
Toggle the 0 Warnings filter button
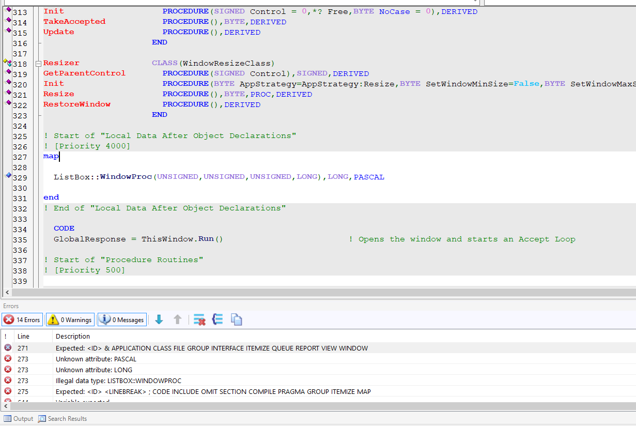(x=70, y=320)
